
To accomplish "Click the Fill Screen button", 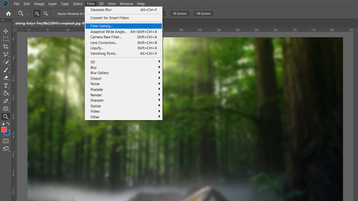I will tap(203, 14).
